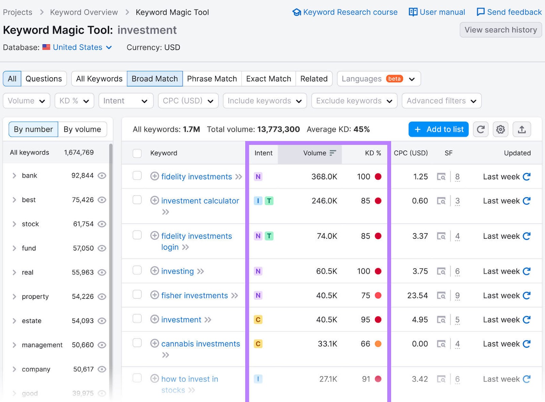Open View search history
The width and height of the screenshot is (545, 402).
pos(501,30)
